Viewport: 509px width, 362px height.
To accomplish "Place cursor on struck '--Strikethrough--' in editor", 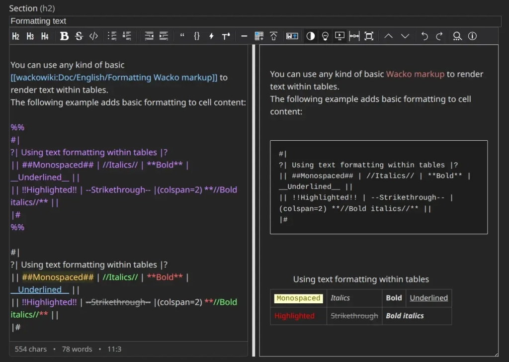I will [x=118, y=302].
